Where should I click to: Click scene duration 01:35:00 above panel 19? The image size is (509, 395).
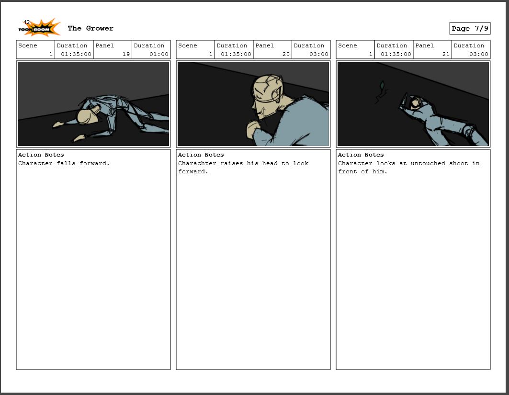(76, 54)
